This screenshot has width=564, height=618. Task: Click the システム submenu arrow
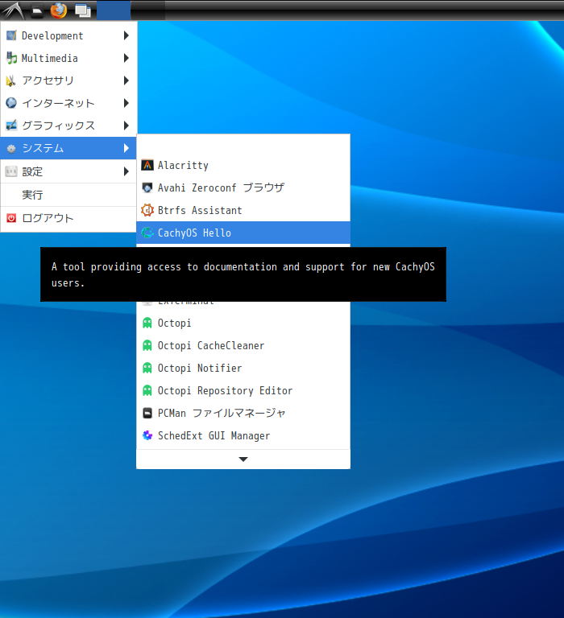(126, 148)
